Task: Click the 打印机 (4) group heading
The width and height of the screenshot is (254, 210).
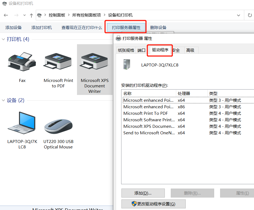Action: [18, 39]
